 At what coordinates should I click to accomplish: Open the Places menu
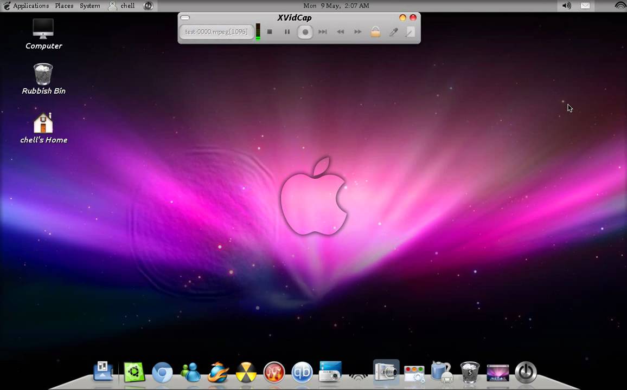64,5
